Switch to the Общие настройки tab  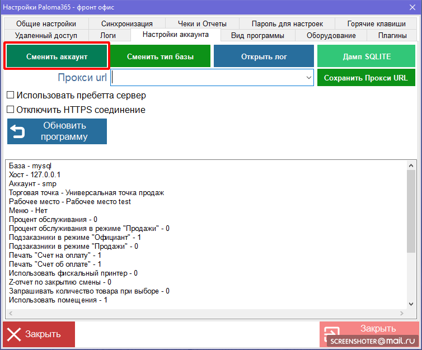click(x=46, y=23)
